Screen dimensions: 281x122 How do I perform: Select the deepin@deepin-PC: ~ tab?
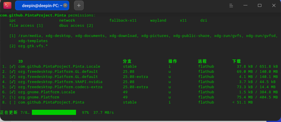(42, 6)
